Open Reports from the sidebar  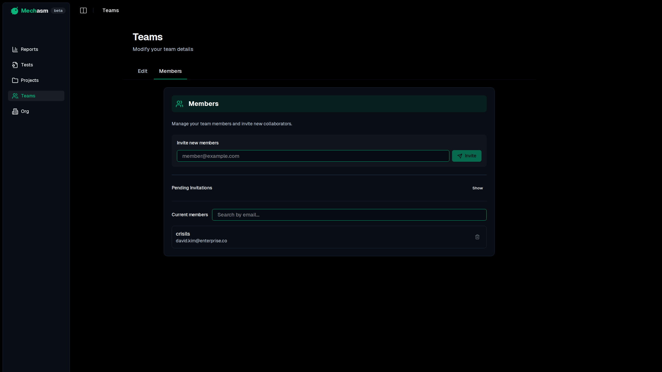click(x=29, y=49)
